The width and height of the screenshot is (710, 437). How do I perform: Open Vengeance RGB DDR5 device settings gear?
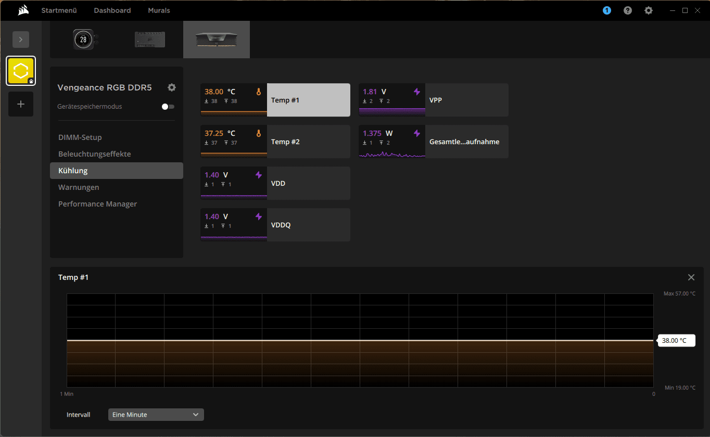tap(172, 87)
